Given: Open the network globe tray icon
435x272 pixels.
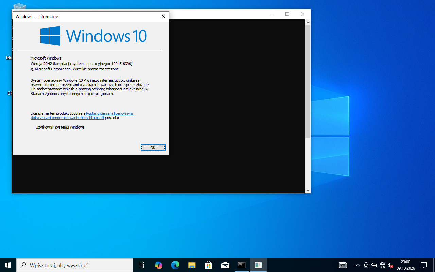Looking at the screenshot, I should (382, 265).
